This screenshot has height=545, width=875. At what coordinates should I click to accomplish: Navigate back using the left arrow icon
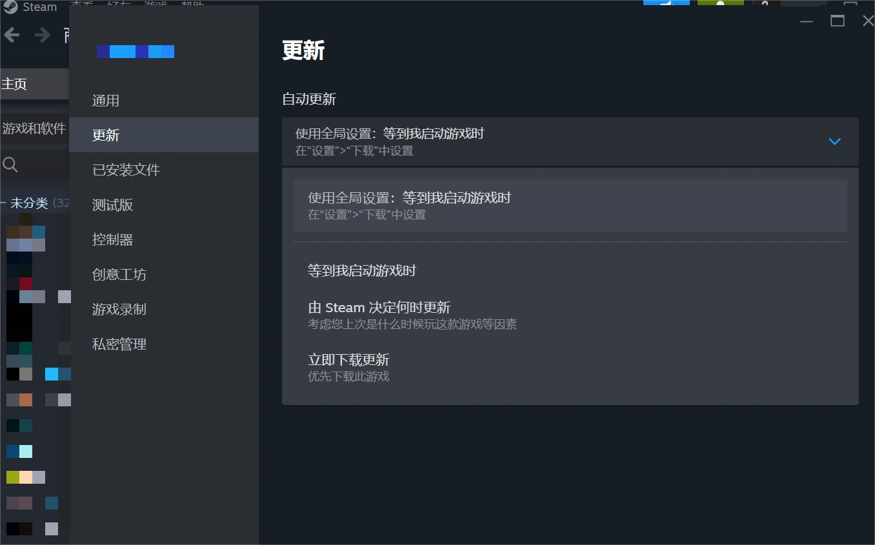(11, 35)
